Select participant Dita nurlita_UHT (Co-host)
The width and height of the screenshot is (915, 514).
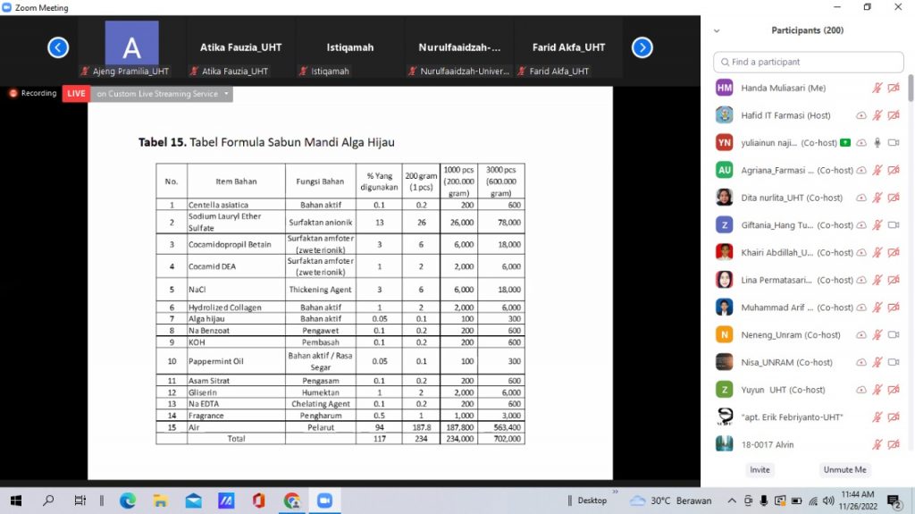808,198
